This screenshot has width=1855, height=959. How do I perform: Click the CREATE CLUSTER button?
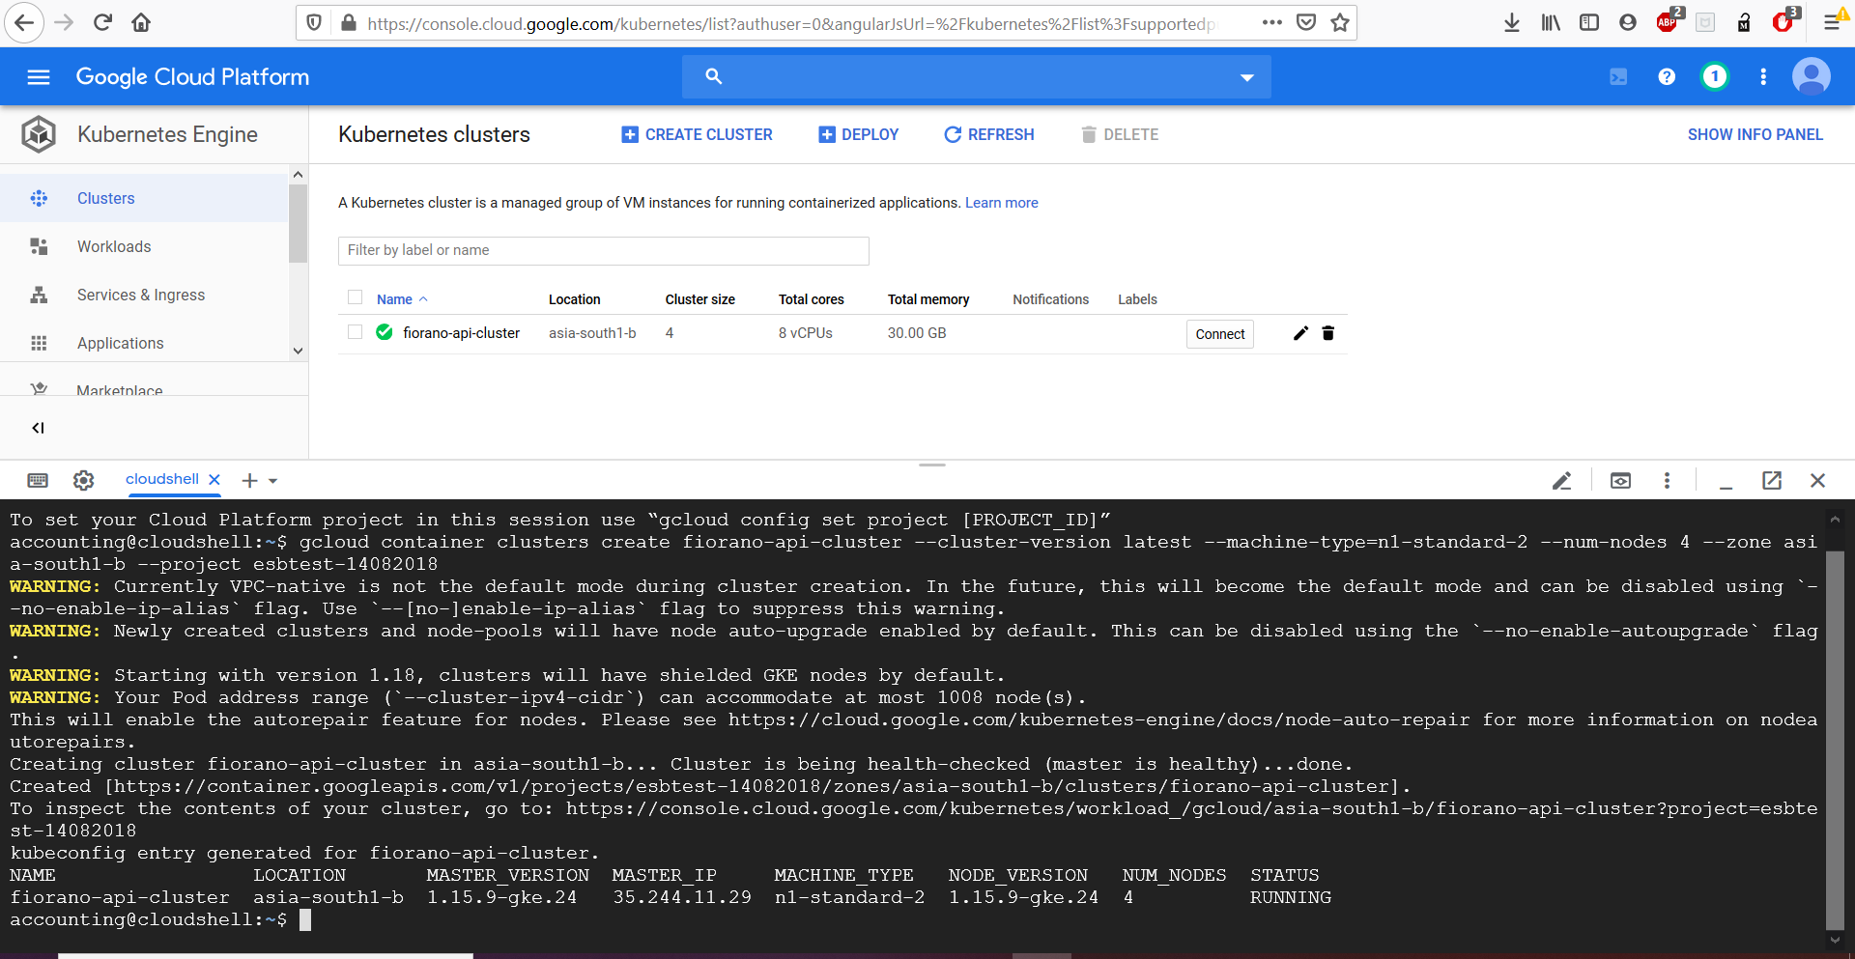click(x=697, y=135)
